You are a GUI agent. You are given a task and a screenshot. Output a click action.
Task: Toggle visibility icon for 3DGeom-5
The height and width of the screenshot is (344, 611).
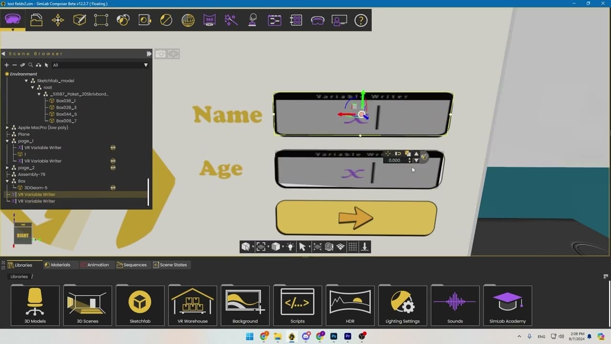(x=113, y=188)
